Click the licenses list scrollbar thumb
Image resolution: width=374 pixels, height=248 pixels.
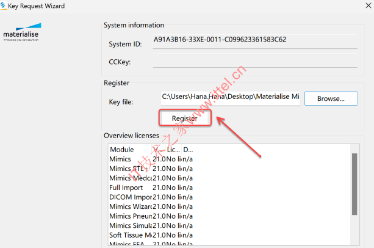point(354,184)
